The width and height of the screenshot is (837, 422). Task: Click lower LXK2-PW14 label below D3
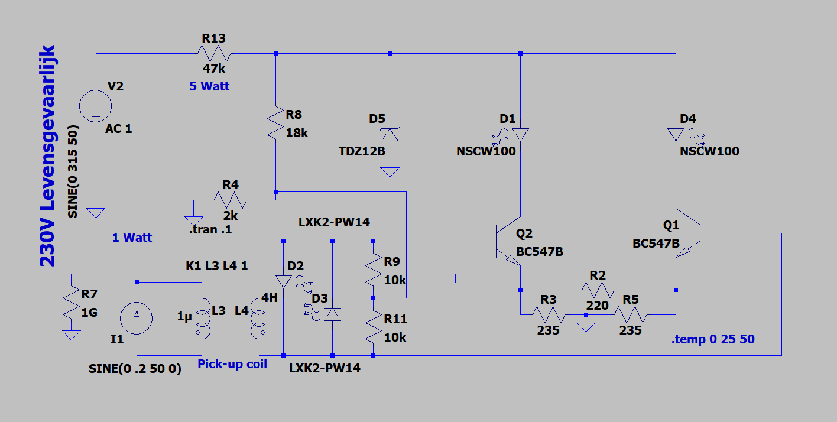325,368
